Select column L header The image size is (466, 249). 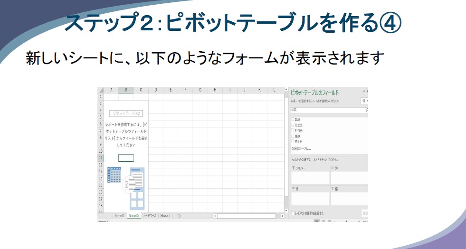point(274,90)
